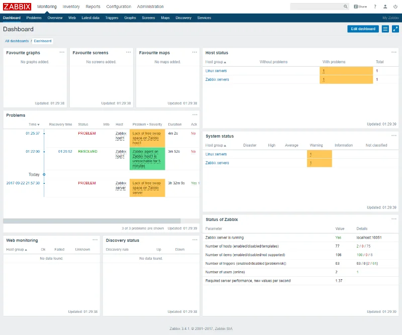Open Status of Zabbix widget menu dots
Viewport: 402px width, 335px height.
click(x=394, y=219)
